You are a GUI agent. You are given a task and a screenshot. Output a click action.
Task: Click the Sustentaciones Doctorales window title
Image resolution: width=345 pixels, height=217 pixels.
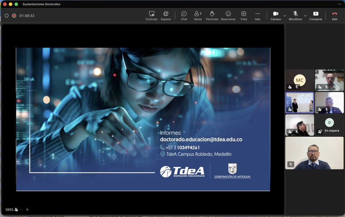click(x=41, y=4)
